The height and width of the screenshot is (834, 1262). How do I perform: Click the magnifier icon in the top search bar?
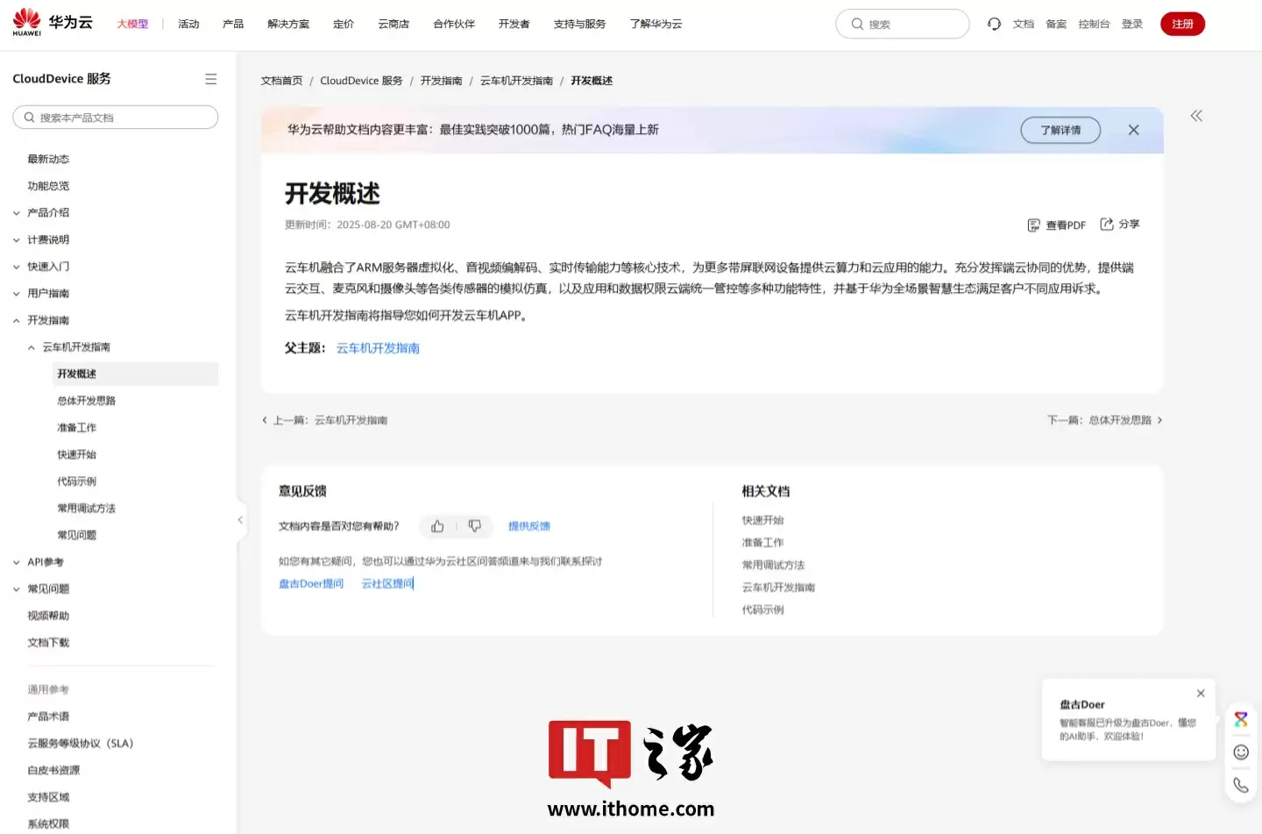point(856,24)
